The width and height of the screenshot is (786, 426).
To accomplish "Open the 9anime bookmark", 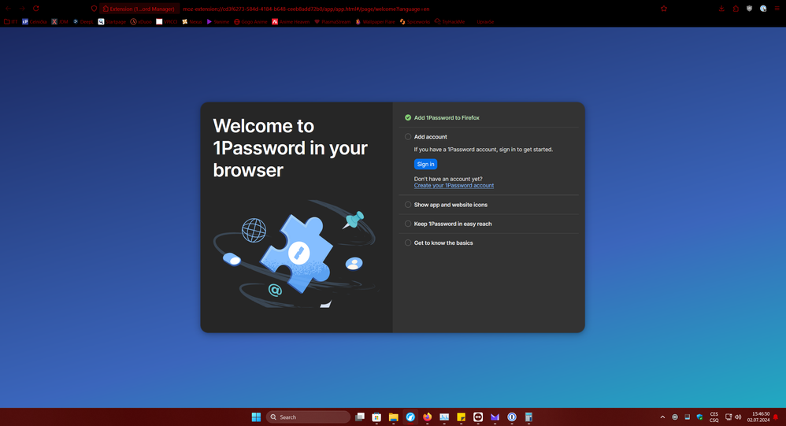I will 217,22.
